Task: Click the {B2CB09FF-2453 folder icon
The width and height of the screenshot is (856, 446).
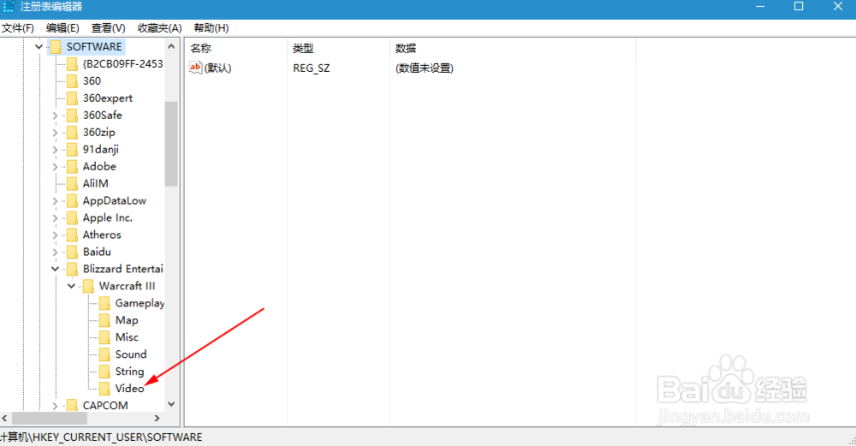Action: pos(72,64)
